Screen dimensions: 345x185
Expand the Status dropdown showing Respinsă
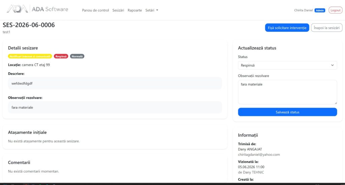[287, 65]
